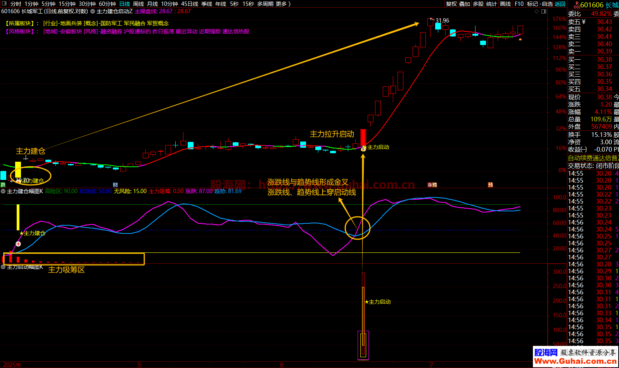Click the 画线 drawing tools button
The image size is (619, 368).
tap(505, 4)
